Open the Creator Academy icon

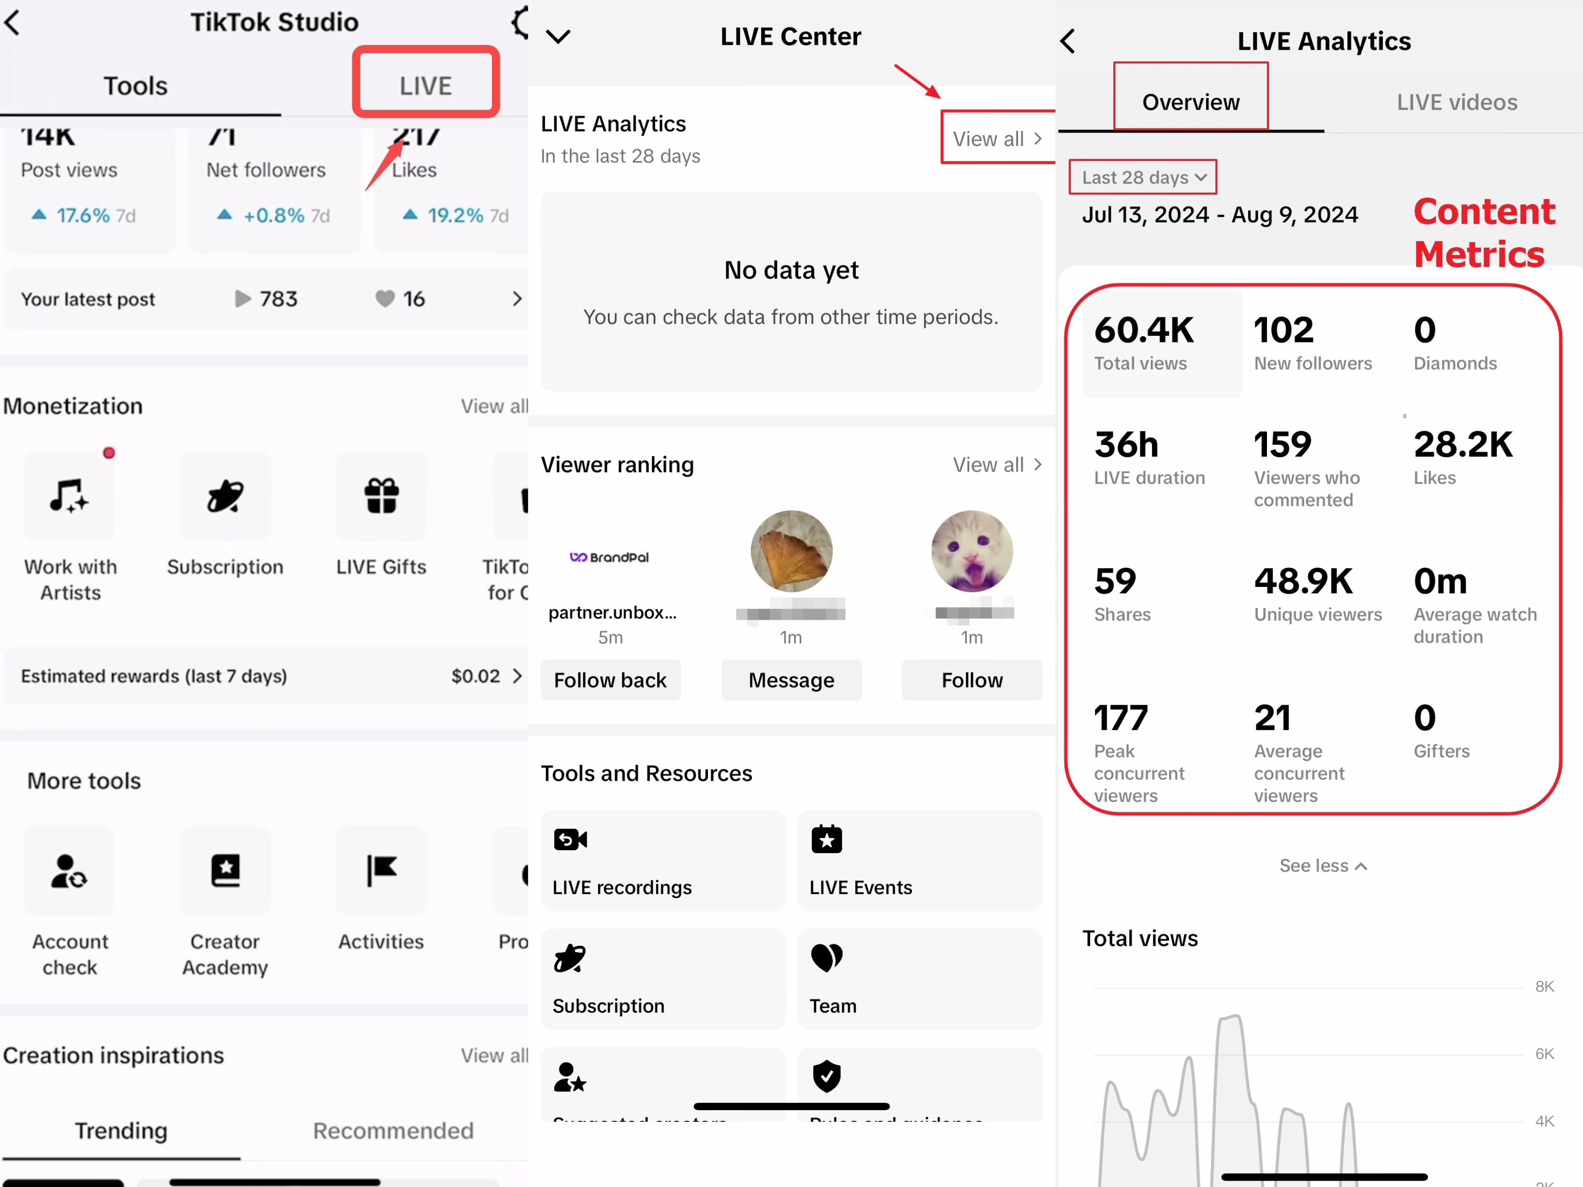pyautogui.click(x=226, y=871)
